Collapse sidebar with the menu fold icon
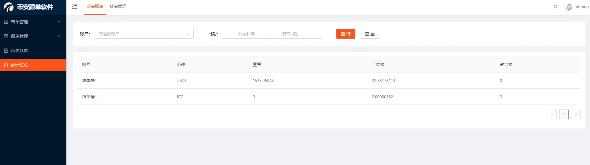This screenshot has height=165, width=590. point(75,6)
